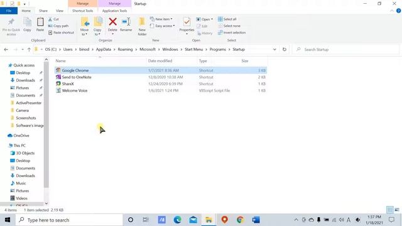Click the taskbar search box

pyautogui.click(x=69, y=220)
